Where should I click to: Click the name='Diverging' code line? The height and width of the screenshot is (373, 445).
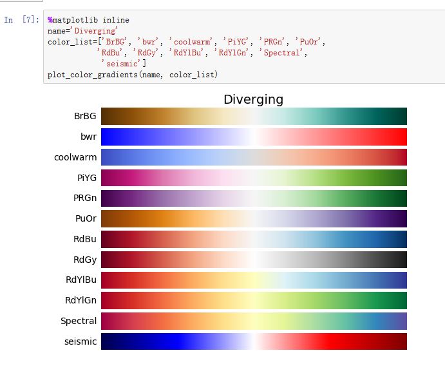point(82,31)
